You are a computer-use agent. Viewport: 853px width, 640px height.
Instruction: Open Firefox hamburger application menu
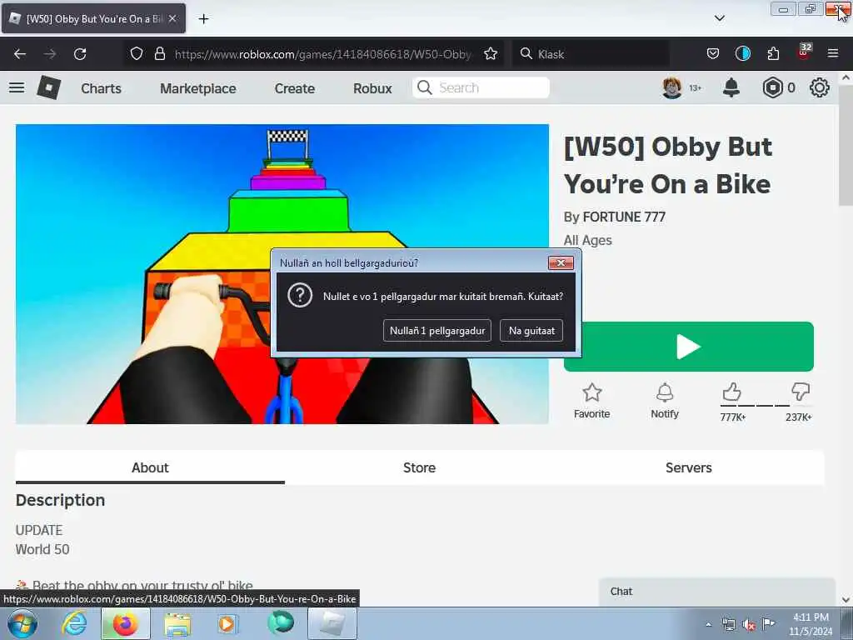[833, 53]
